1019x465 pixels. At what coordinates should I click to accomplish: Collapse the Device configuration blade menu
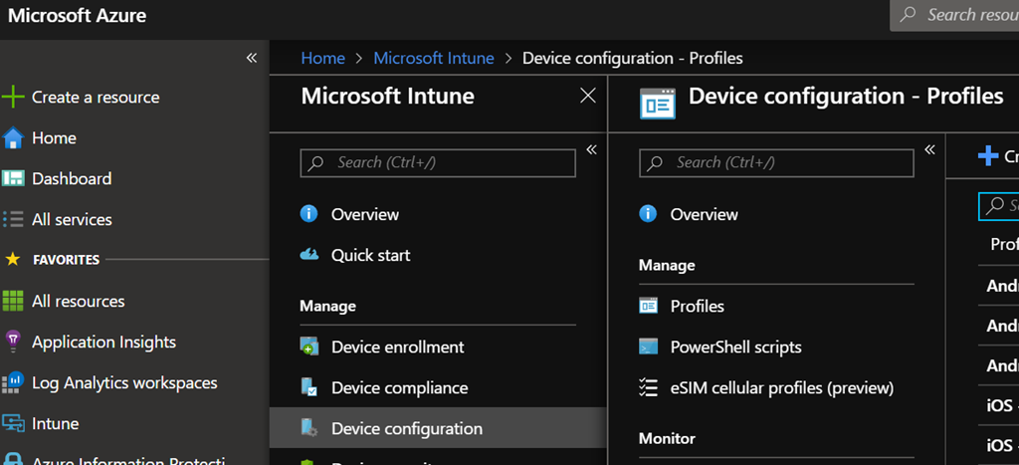pos(930,149)
